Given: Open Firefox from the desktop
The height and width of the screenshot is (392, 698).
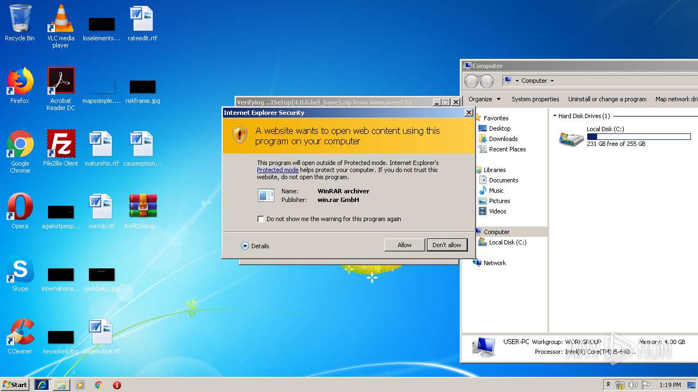Looking at the screenshot, I should click(x=20, y=85).
